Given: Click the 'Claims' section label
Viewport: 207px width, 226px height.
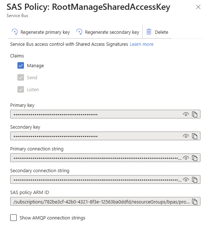Looking at the screenshot, I should [x=17, y=56].
